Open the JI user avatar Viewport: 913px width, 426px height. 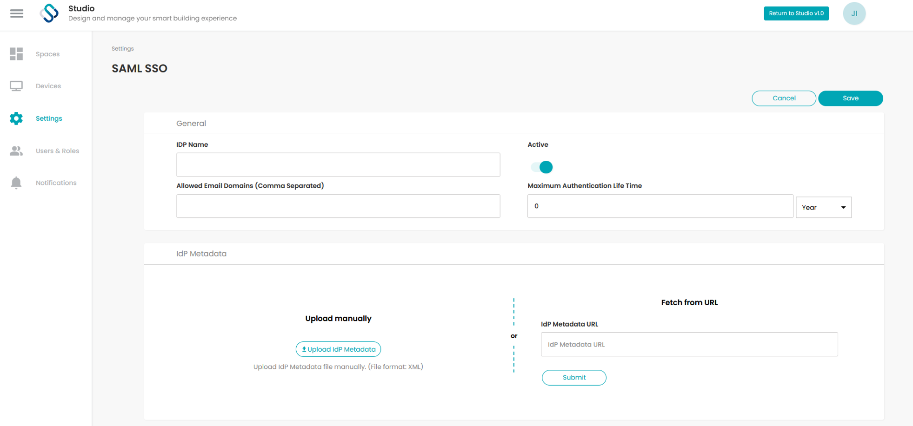click(x=854, y=13)
